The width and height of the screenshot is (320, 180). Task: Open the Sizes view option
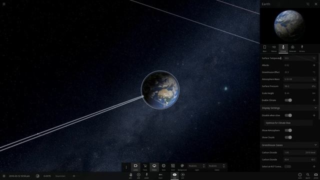163,167
